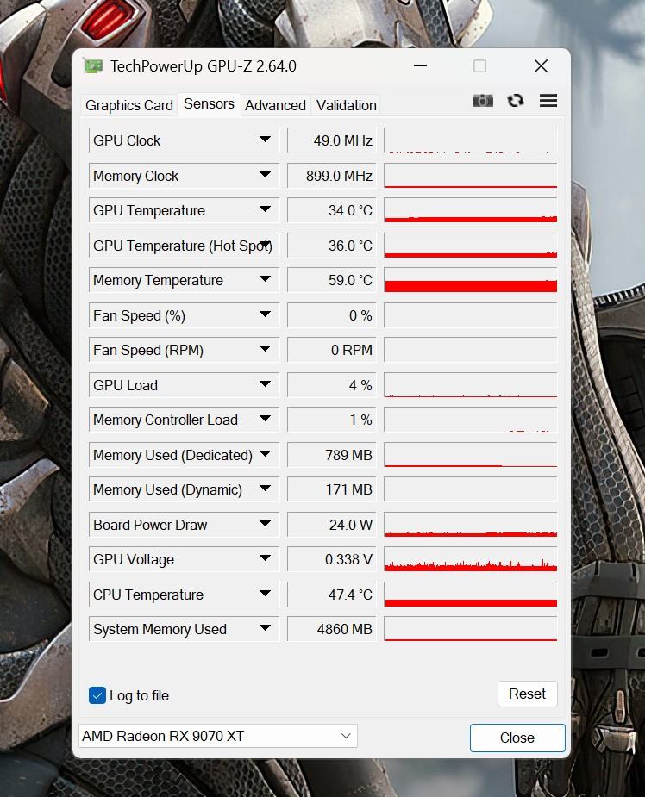Click the 789 MB dedicated memory value

click(332, 455)
